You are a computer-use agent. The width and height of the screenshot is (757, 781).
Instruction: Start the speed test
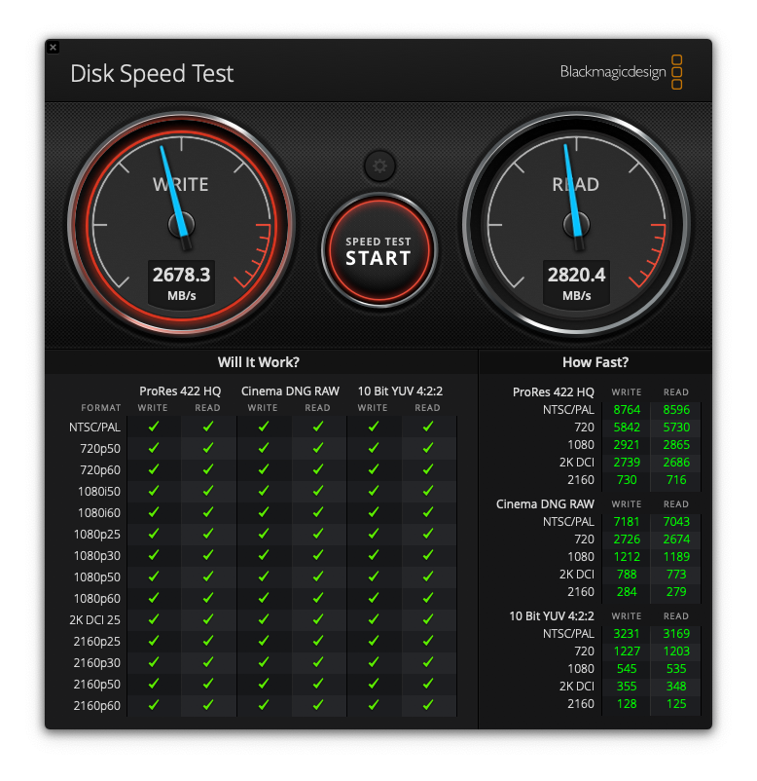pyautogui.click(x=379, y=250)
